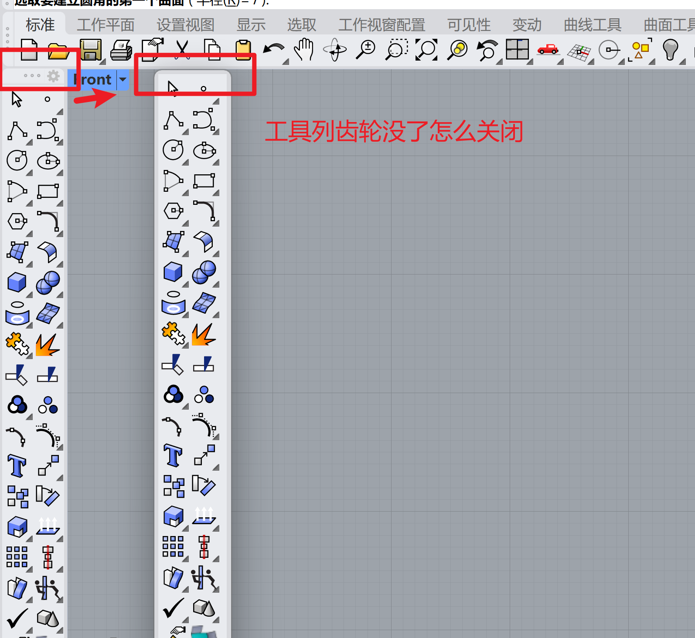Open the Front viewport dropdown arrow
This screenshot has height=638, width=695.
(x=123, y=79)
